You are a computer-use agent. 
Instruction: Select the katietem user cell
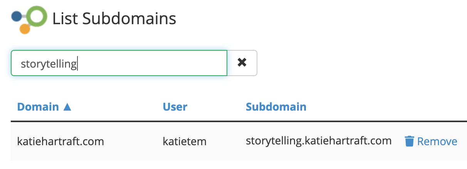click(x=185, y=141)
